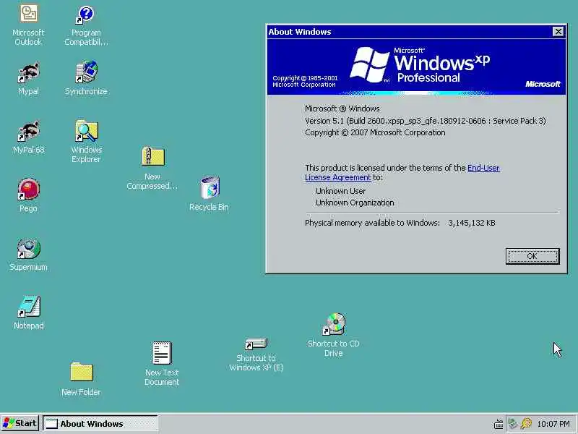Click the 'Unknown Organization' text
Image resolution: width=578 pixels, height=434 pixels.
tap(355, 203)
